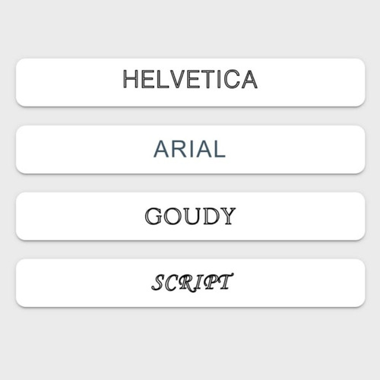The image size is (380, 380).
Task: Click the outlined HELVETICA label text
Action: pos(190,79)
